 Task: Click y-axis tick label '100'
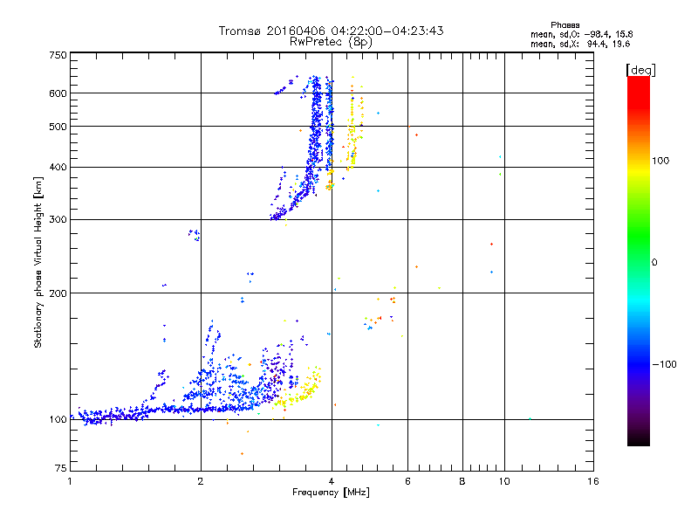58,420
